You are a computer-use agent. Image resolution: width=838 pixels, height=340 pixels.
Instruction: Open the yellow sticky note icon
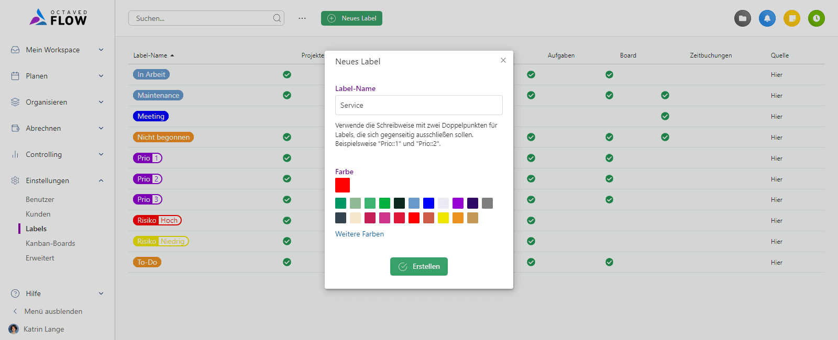click(x=791, y=18)
